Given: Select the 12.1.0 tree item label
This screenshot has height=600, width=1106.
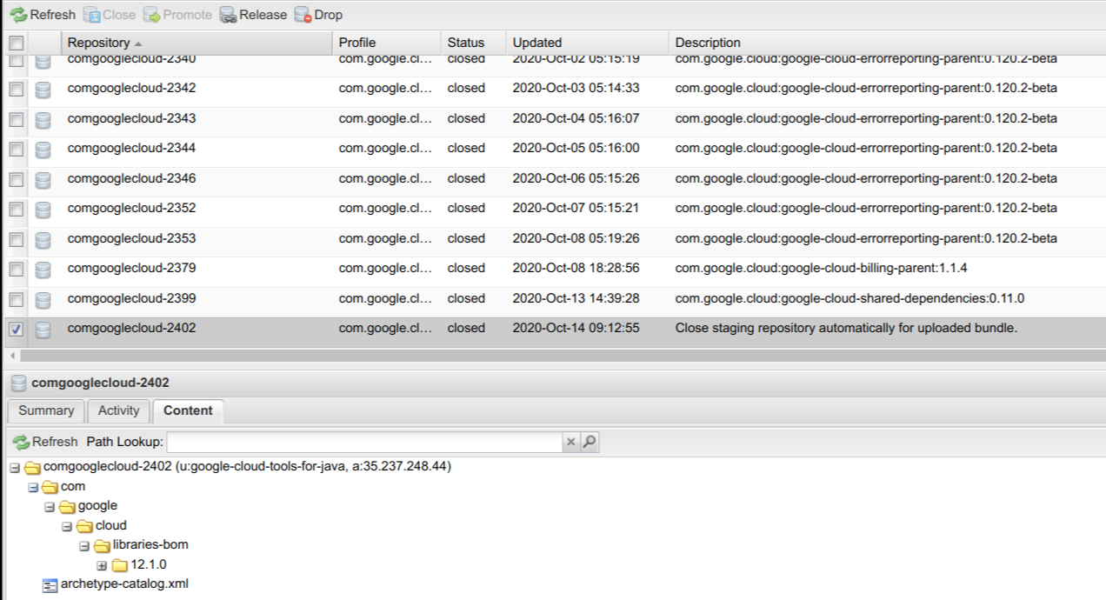Looking at the screenshot, I should (x=149, y=565).
